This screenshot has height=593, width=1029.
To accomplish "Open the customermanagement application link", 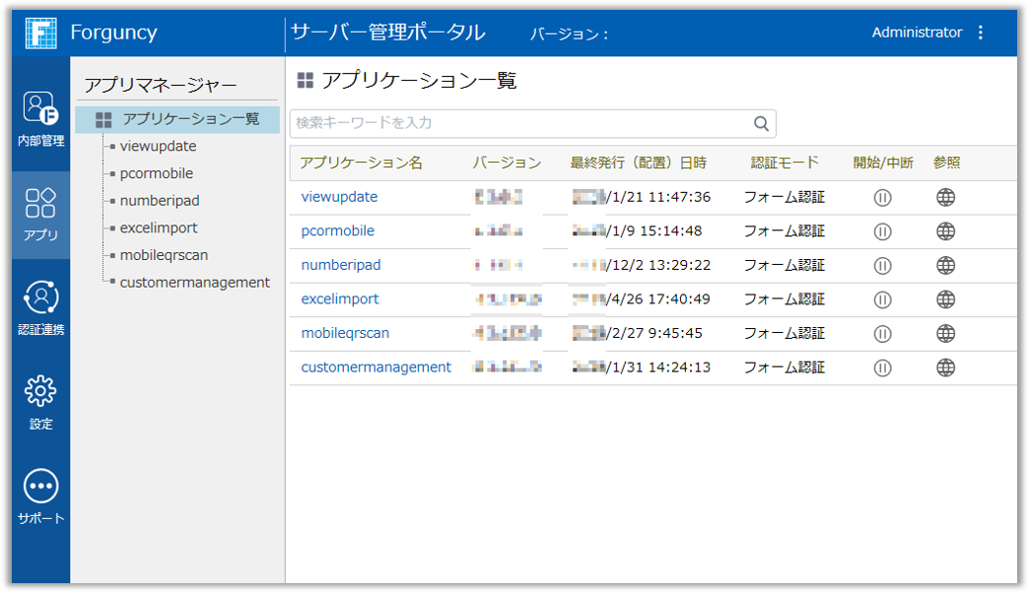I will pos(376,367).
